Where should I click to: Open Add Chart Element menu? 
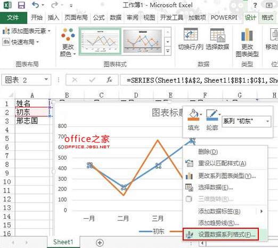coord(27,31)
